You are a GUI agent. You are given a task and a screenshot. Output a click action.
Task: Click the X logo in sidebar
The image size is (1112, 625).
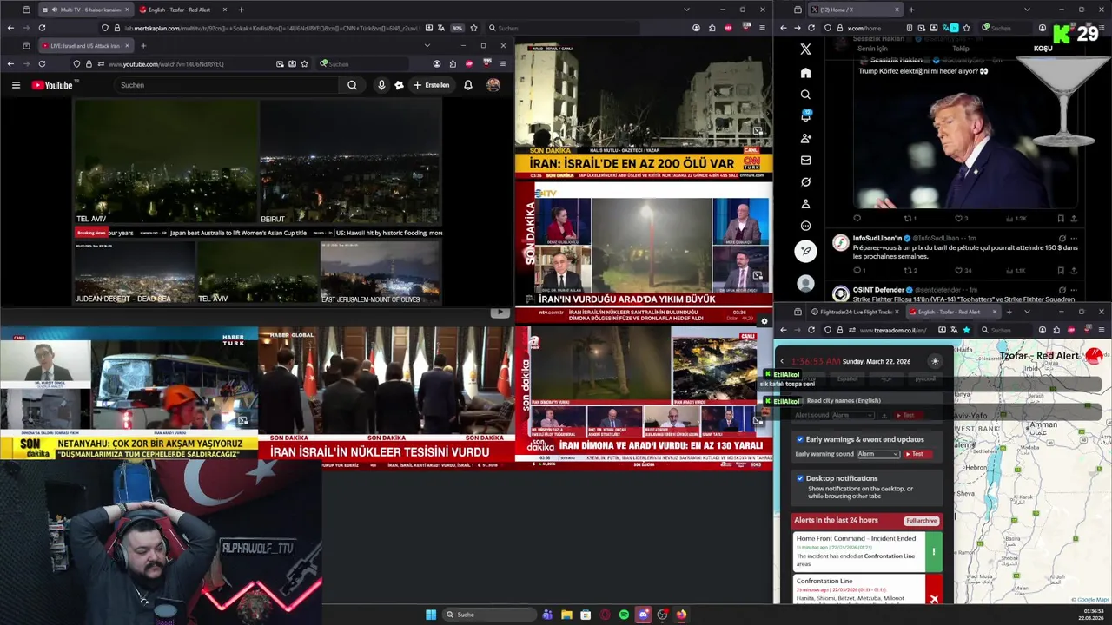(x=805, y=49)
